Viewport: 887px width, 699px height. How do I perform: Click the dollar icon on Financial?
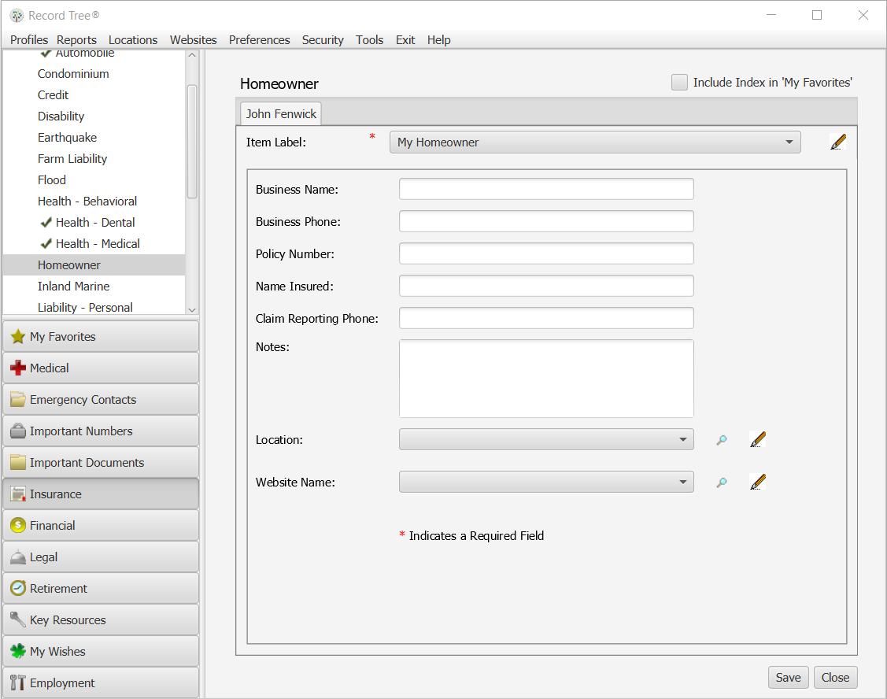point(17,525)
